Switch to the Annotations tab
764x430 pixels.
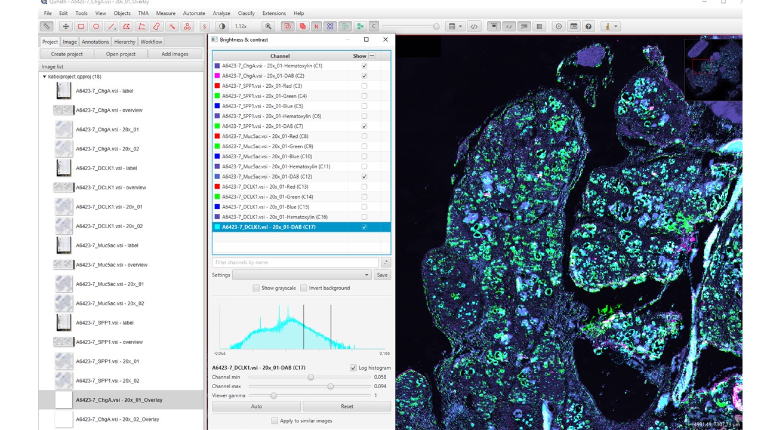[x=95, y=41]
